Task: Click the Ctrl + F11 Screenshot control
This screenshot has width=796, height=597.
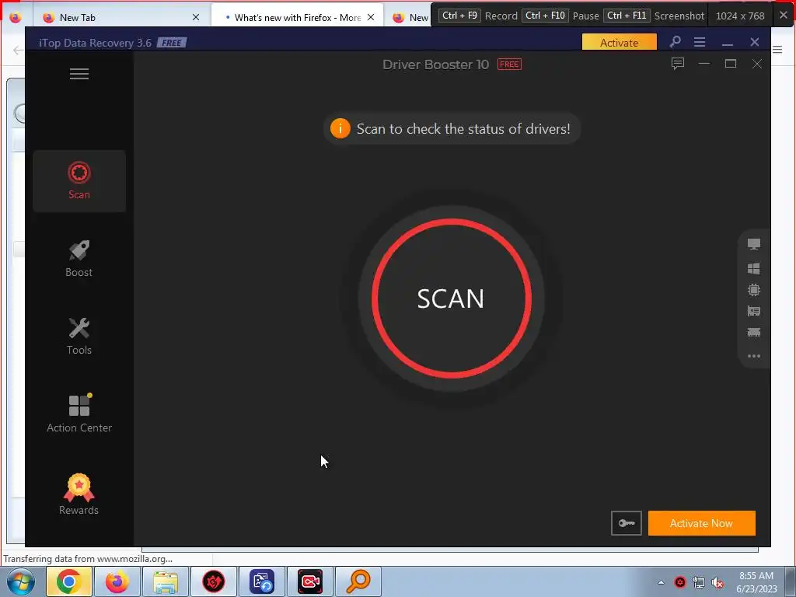Action: [x=654, y=16]
